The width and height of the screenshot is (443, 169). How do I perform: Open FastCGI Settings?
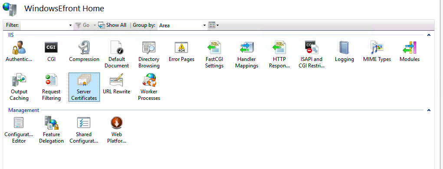pyautogui.click(x=214, y=55)
